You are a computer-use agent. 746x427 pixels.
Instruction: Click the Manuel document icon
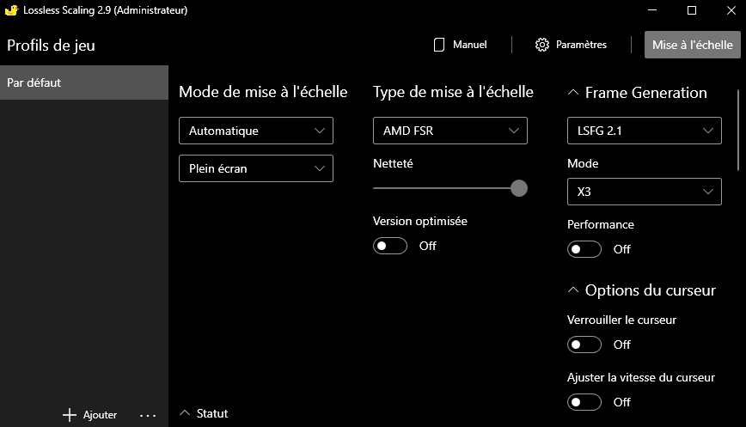[x=439, y=45]
